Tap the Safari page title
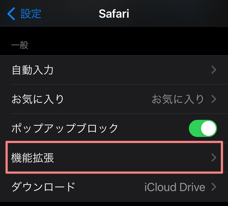 (x=114, y=14)
